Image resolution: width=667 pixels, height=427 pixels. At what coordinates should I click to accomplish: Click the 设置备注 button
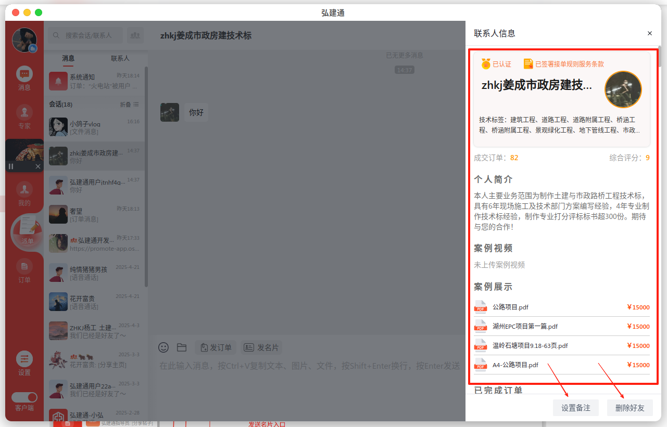pos(576,408)
